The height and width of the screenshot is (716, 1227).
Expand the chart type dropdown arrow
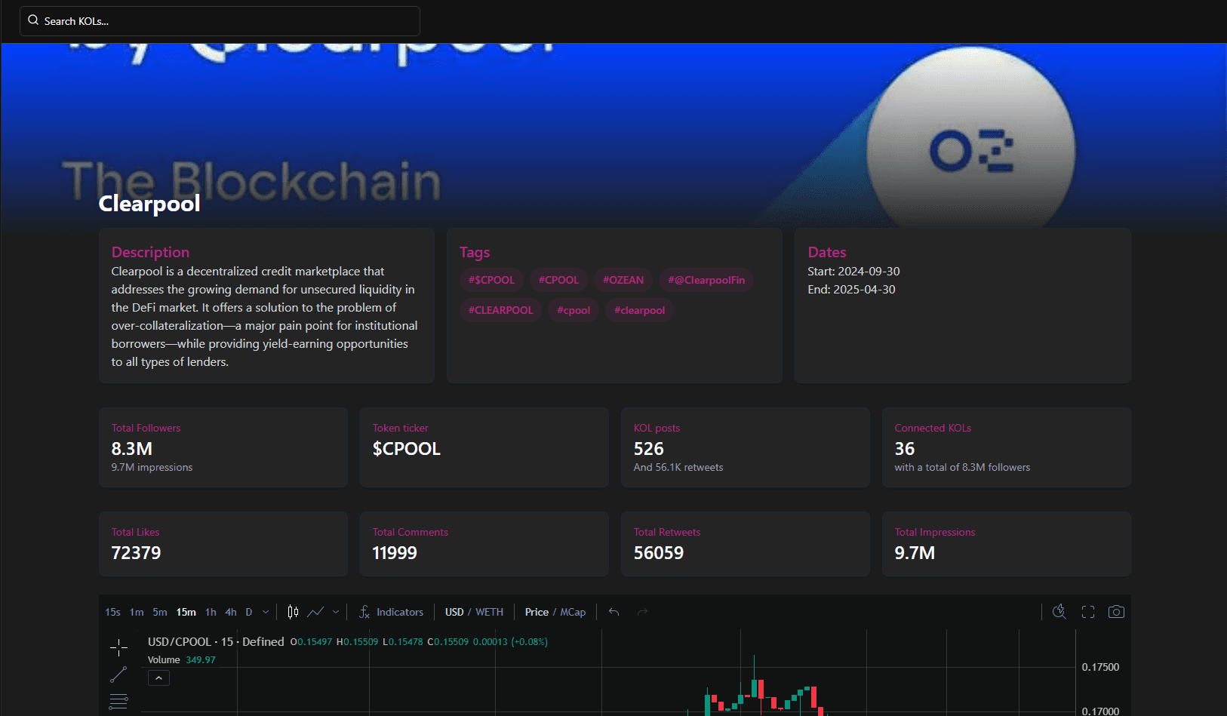(x=335, y=612)
